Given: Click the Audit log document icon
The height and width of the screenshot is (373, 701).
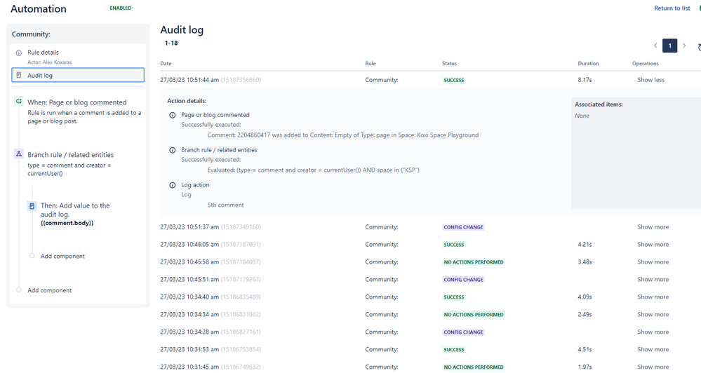Looking at the screenshot, I should 19,75.
